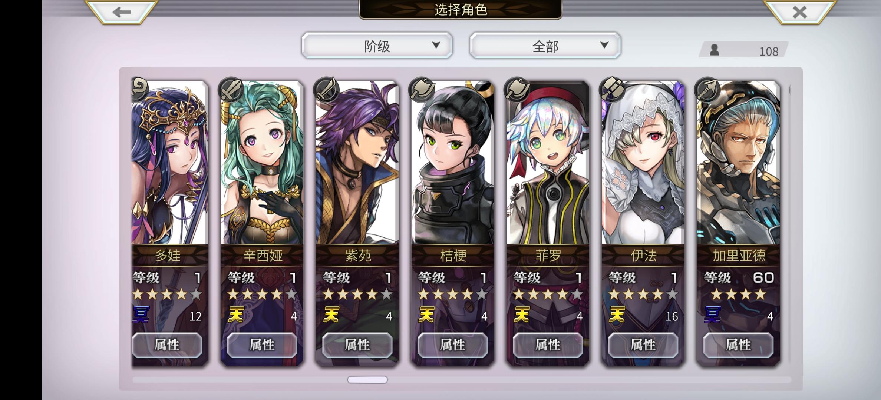This screenshot has height=400, width=881.
Task: Click the horizontal scrollbar thumb under the cards
Action: (x=367, y=380)
